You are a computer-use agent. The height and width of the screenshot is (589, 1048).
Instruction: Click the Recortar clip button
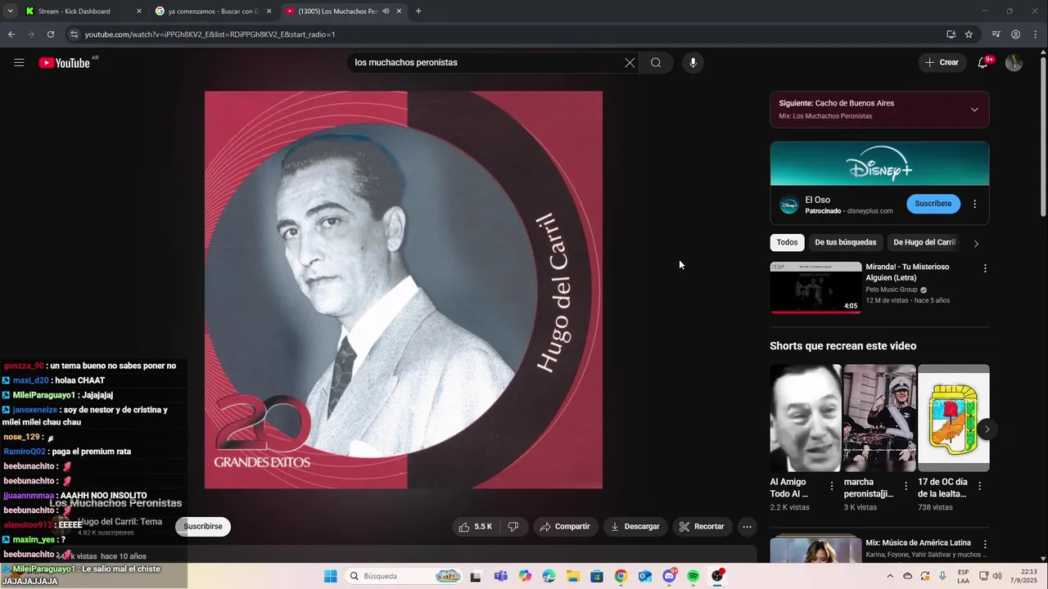702,527
